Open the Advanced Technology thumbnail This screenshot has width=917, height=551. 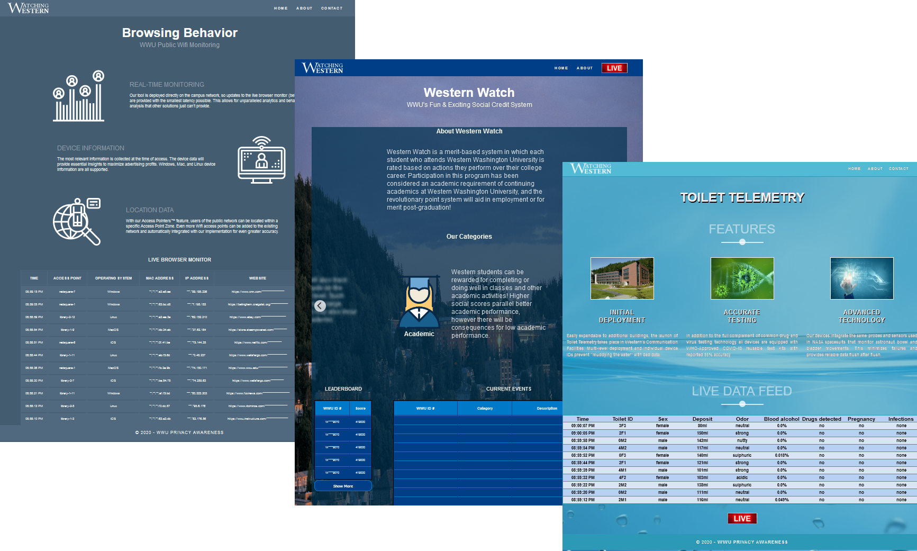(862, 278)
